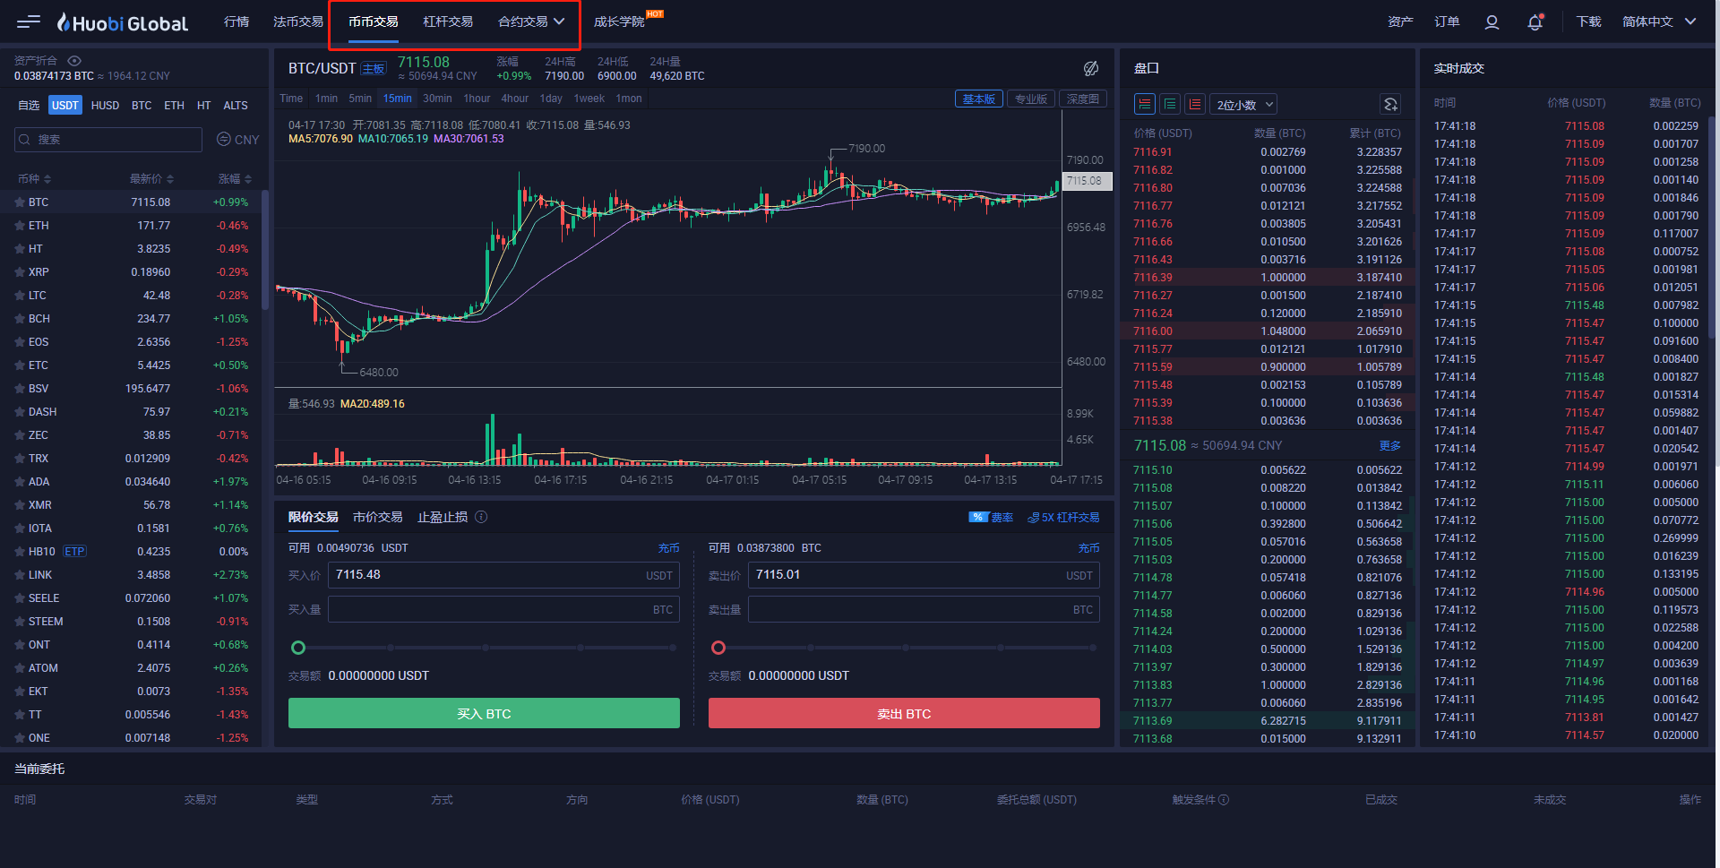Image resolution: width=1720 pixels, height=868 pixels.
Task: Favorite LTC with its star icon
Action: click(20, 296)
